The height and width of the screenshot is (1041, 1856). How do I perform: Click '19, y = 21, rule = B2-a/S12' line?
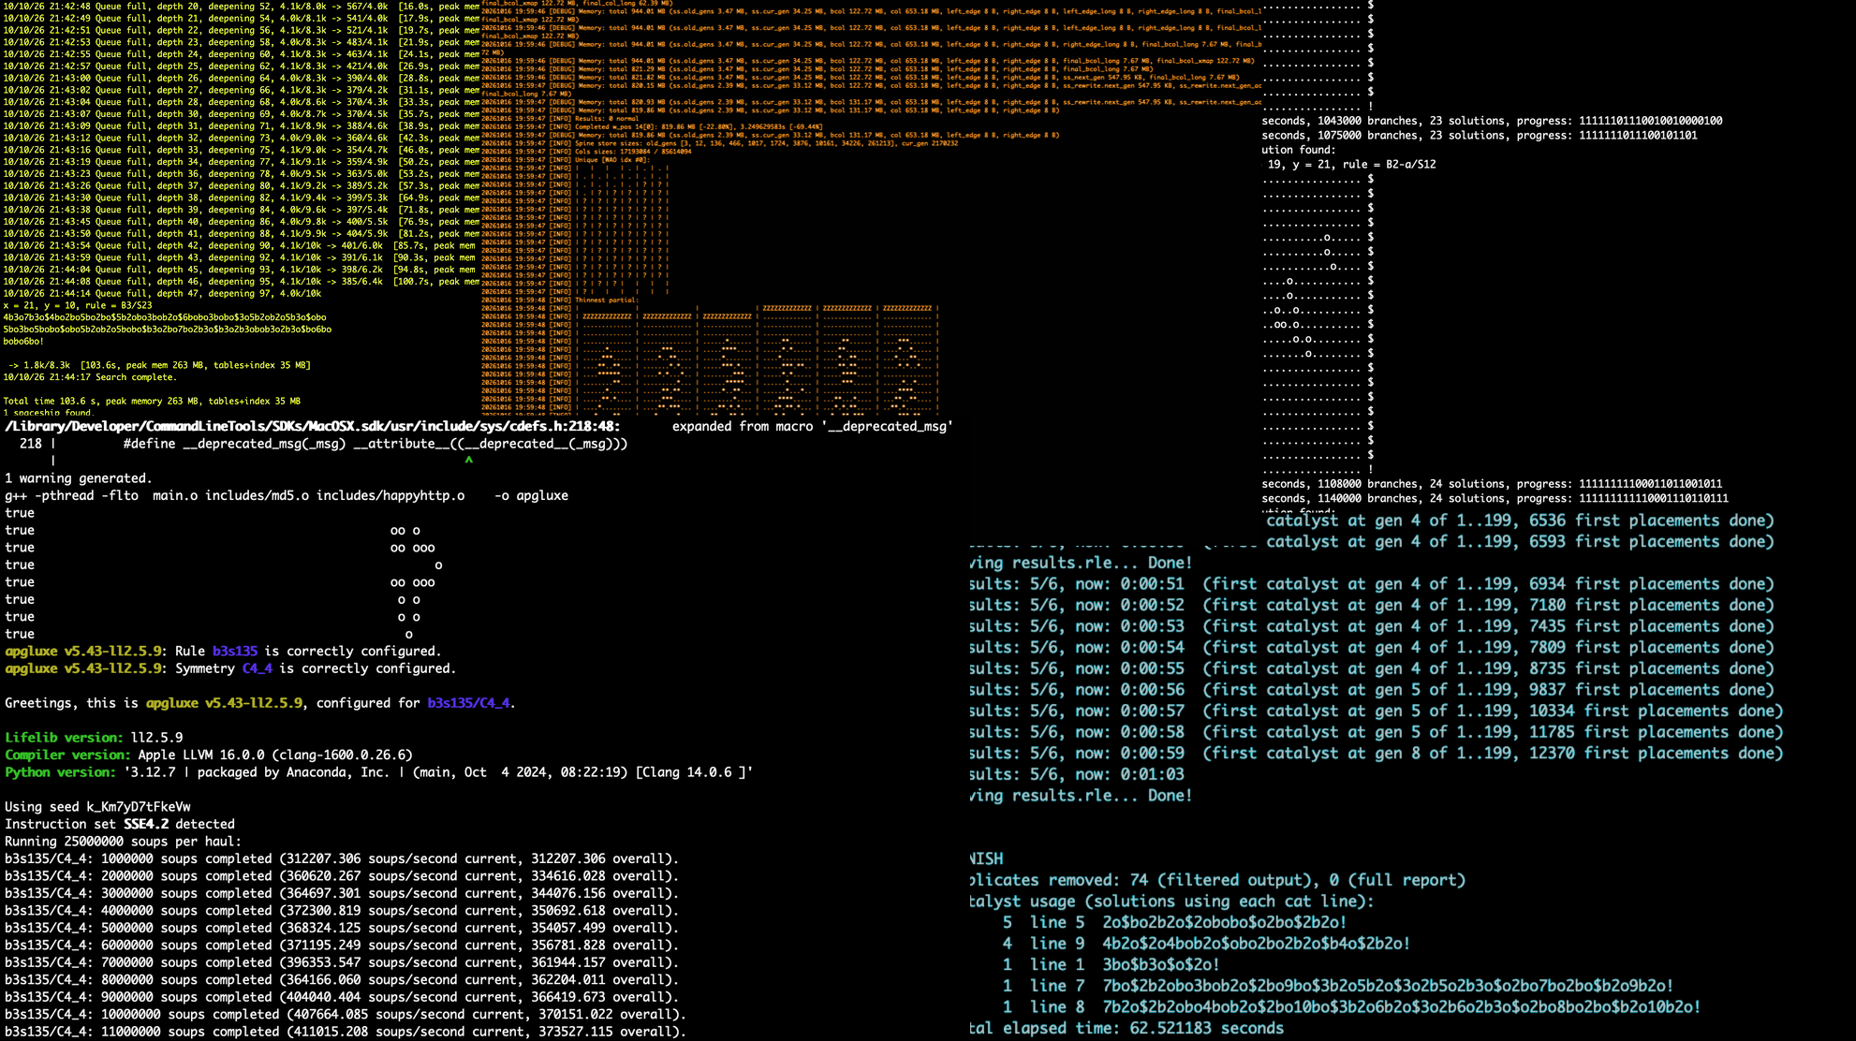[x=1351, y=165]
